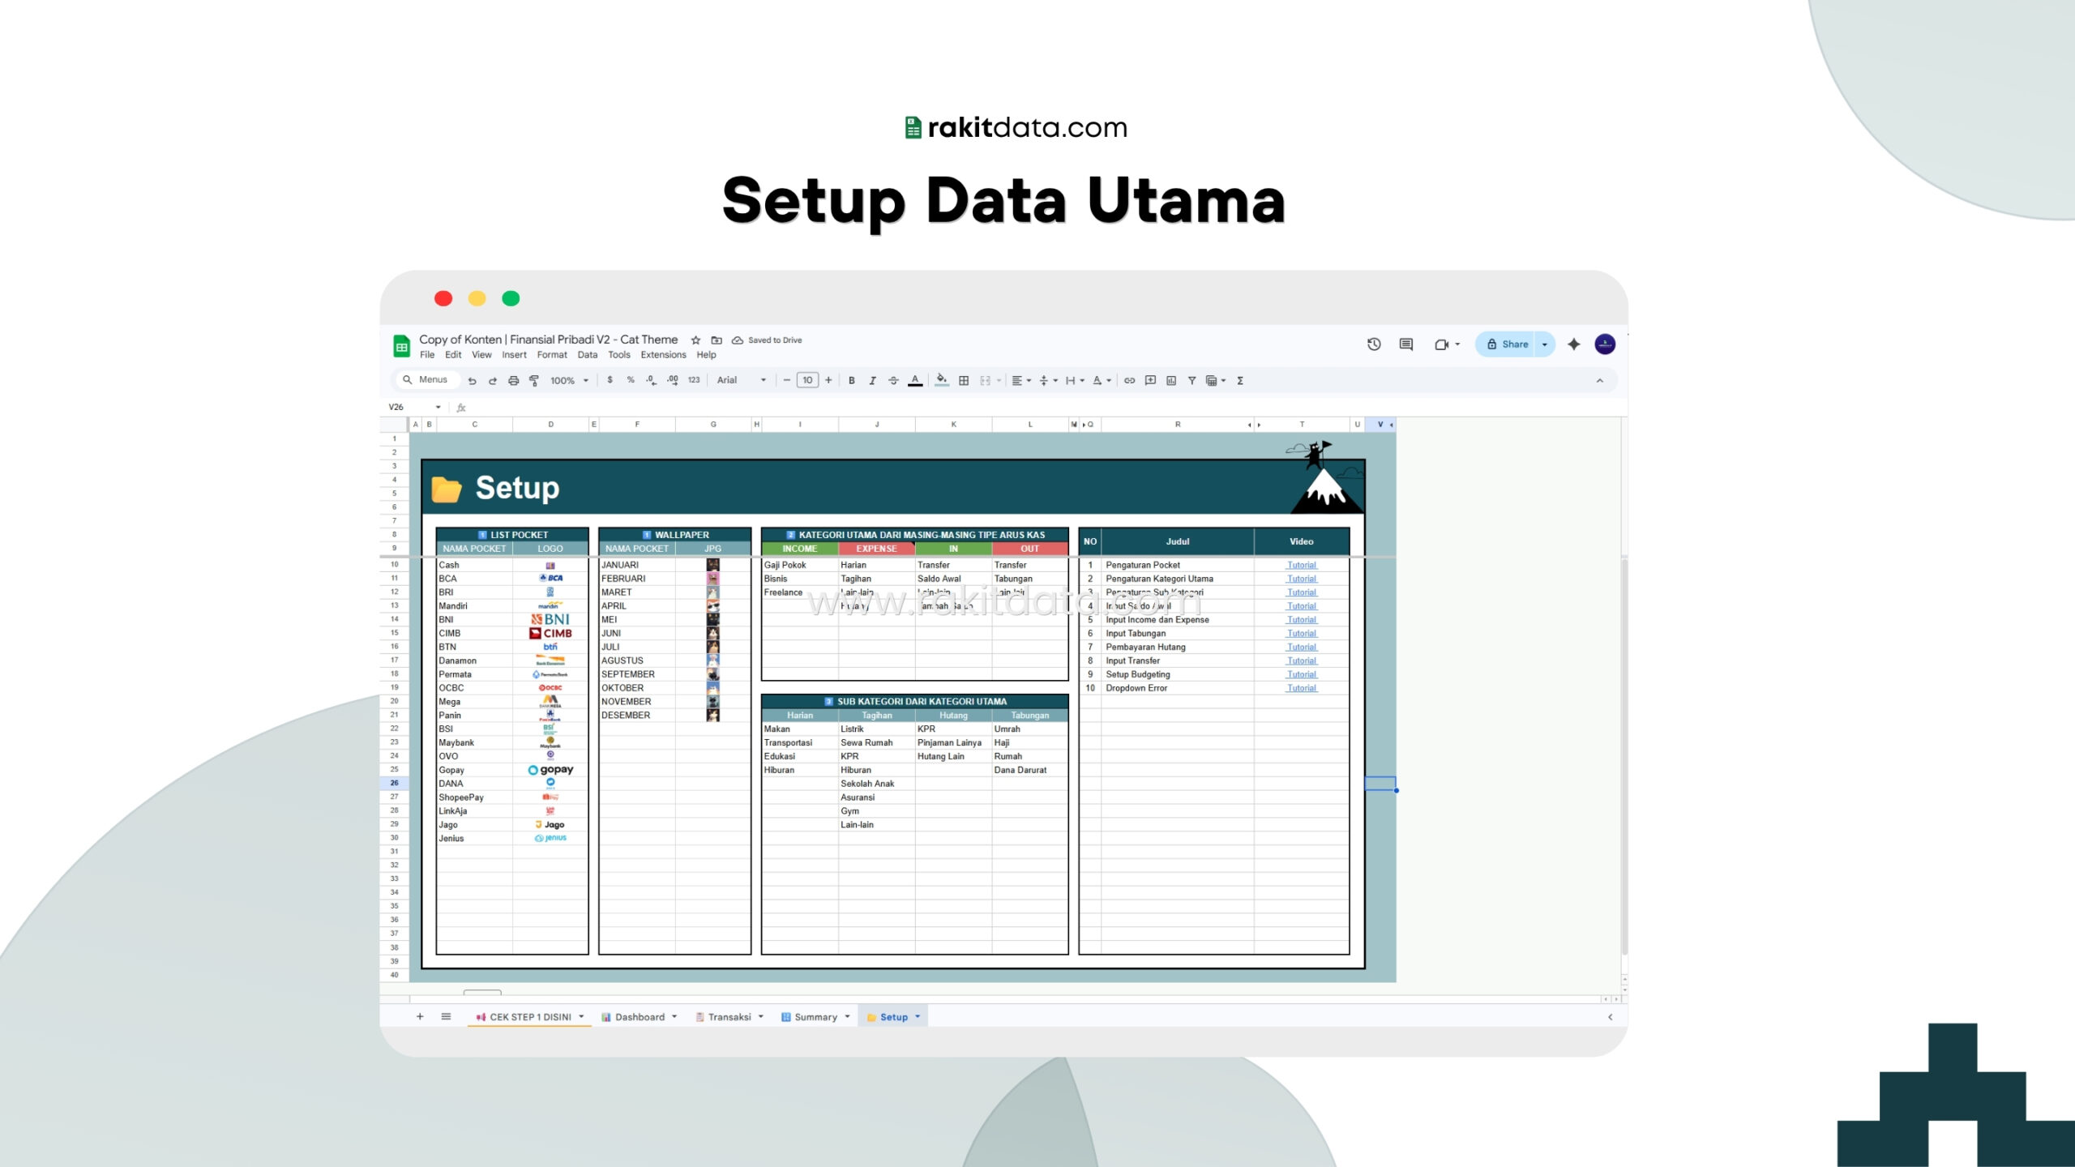2075x1167 pixels.
Task: Open the vertical align dropdown
Action: point(1048,380)
